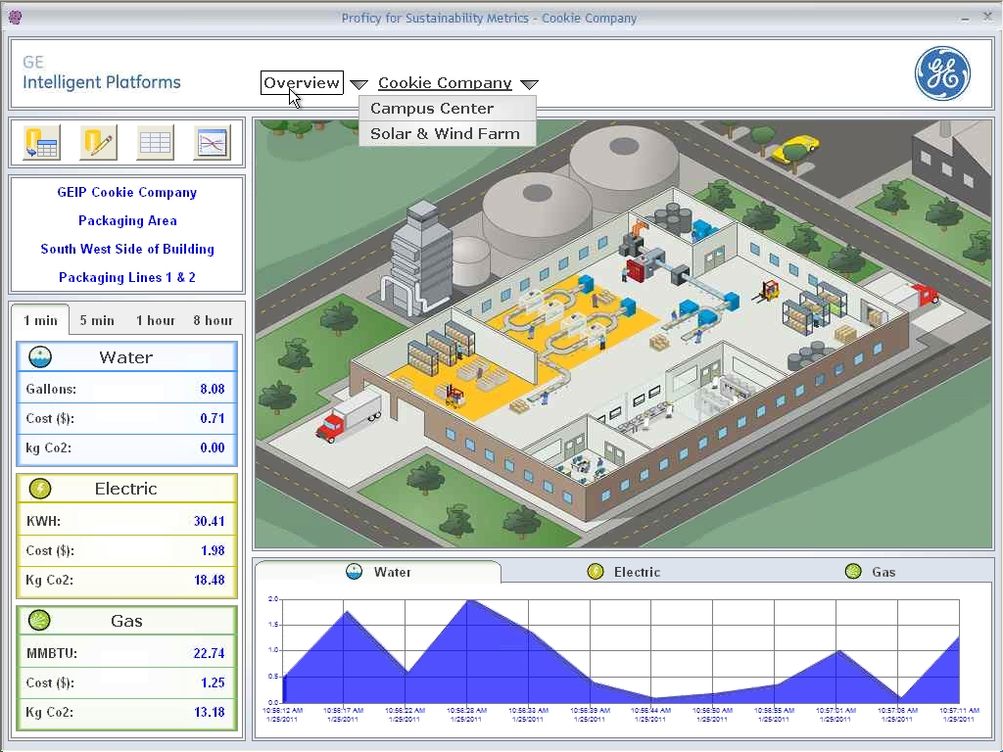Open the edit pencil toolbar icon
This screenshot has height=752, width=1003.
(x=99, y=142)
